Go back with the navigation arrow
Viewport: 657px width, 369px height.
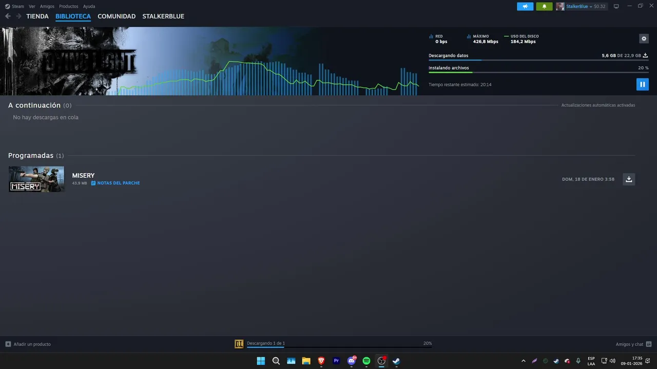[x=8, y=16]
